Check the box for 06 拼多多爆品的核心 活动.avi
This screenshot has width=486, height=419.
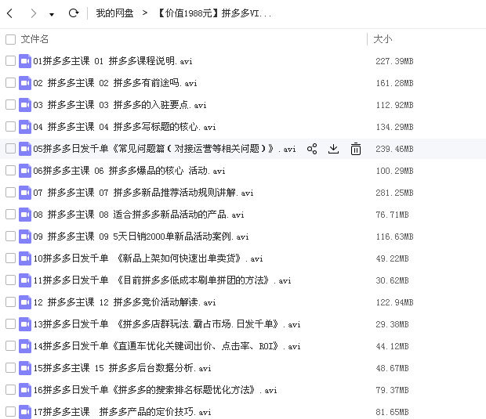[x=10, y=170]
